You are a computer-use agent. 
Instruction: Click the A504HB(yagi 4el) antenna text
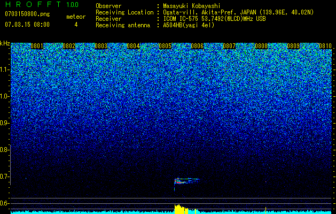tap(189, 25)
